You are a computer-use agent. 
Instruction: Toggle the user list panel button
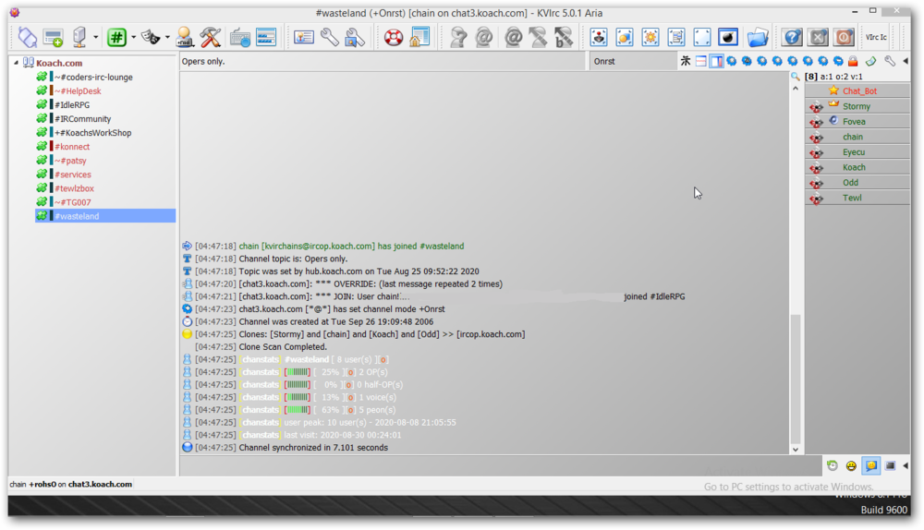click(x=716, y=61)
